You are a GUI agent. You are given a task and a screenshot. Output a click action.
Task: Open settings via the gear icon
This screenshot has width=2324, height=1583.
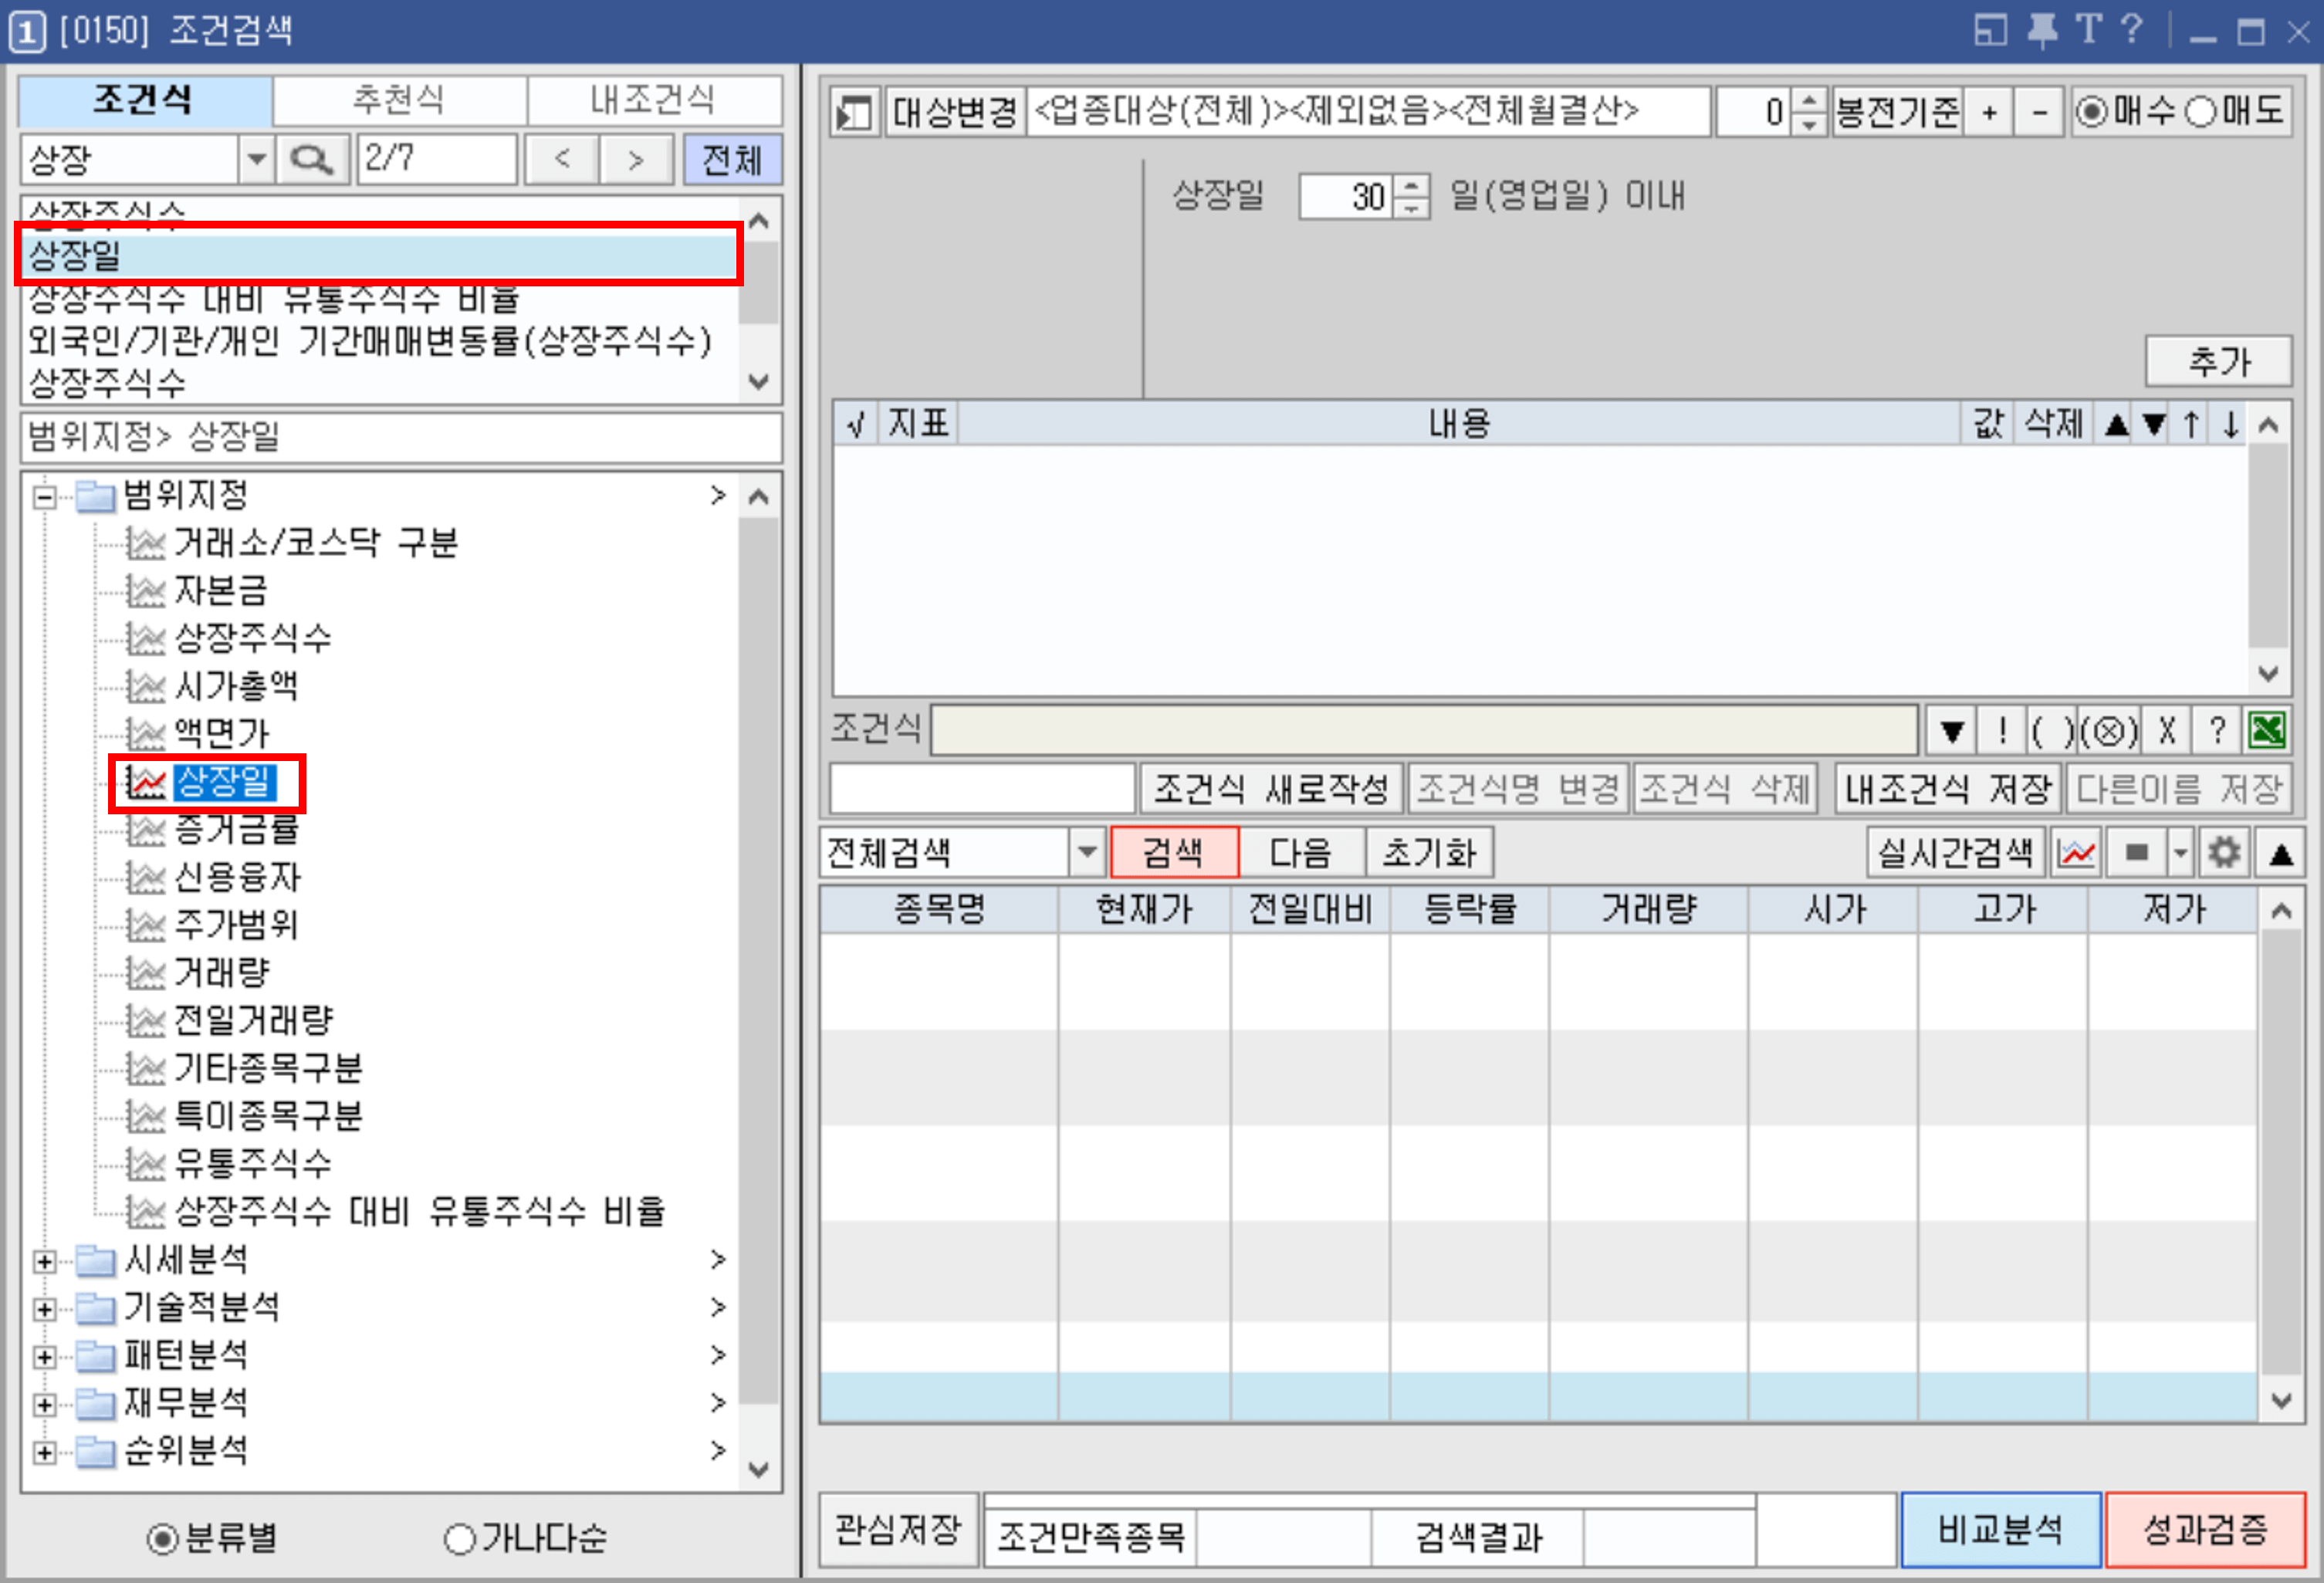coord(2224,853)
